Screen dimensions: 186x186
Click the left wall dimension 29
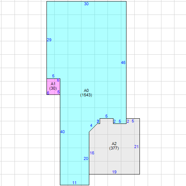[49, 40]
